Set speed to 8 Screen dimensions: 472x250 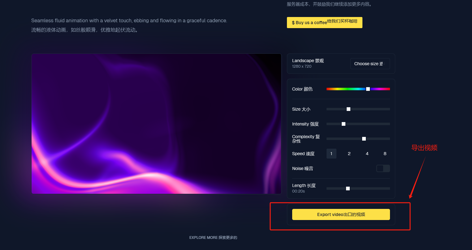pos(385,154)
